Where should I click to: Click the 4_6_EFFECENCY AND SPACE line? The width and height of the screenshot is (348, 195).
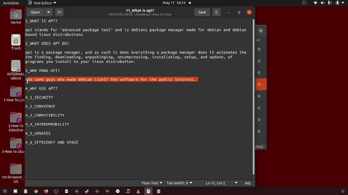pyautogui.click(x=52, y=142)
